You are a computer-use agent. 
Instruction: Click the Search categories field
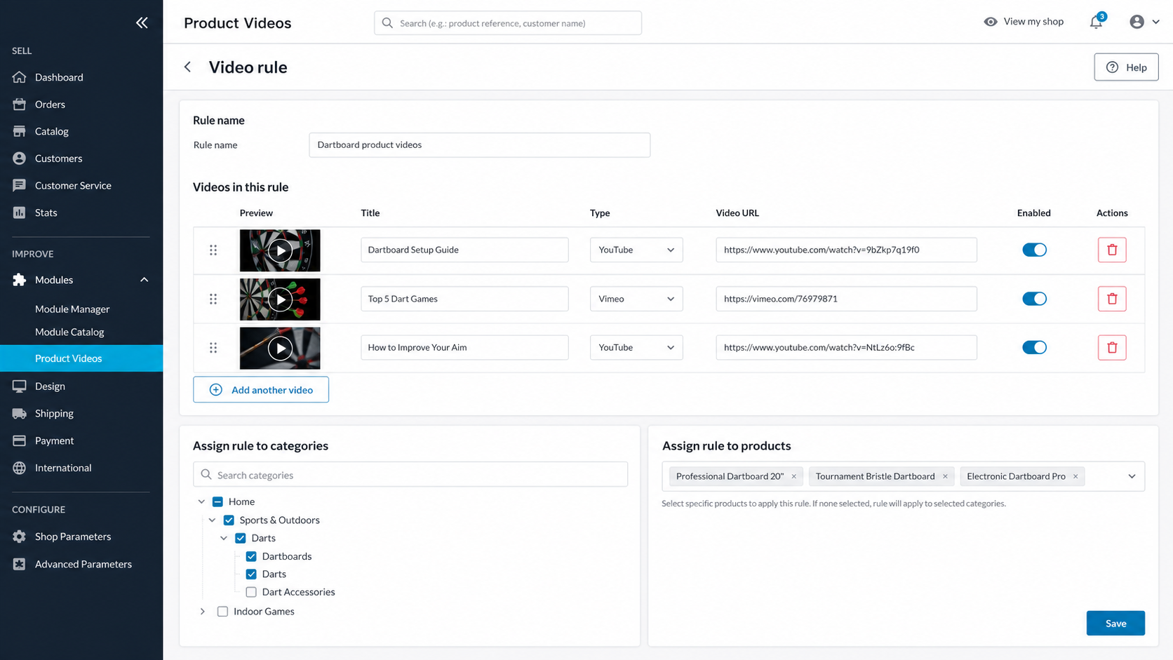click(x=410, y=475)
